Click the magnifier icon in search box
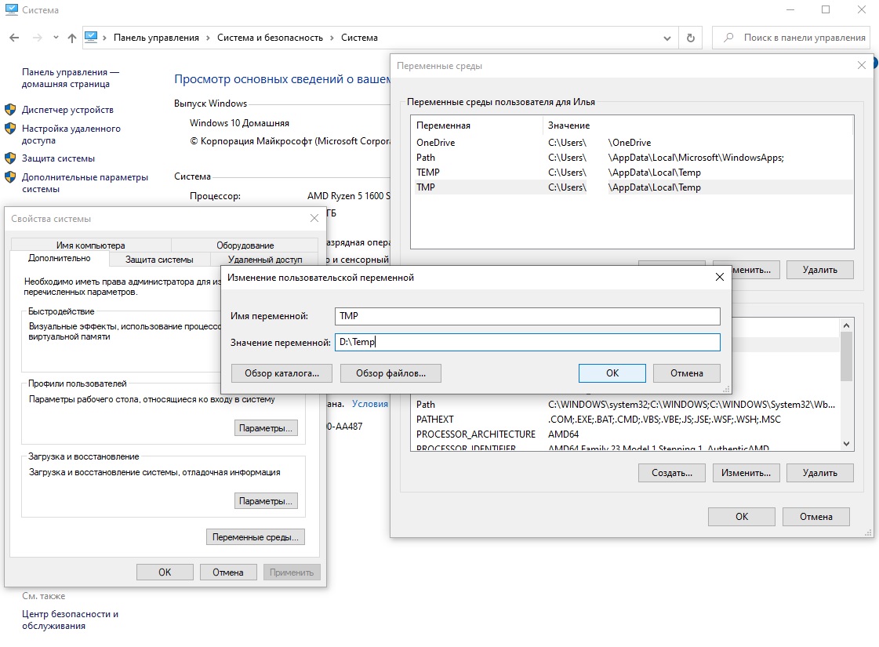Image resolution: width=879 pixels, height=647 pixels. coord(729,38)
